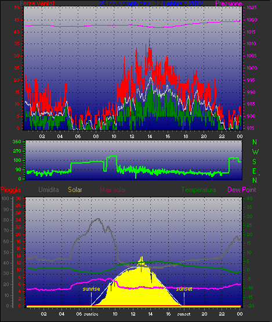Click the yellow sunset label inside the chart
272x322 pixels.
pos(184,289)
